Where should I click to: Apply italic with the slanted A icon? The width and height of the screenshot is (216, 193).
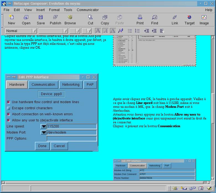pos(106,31)
